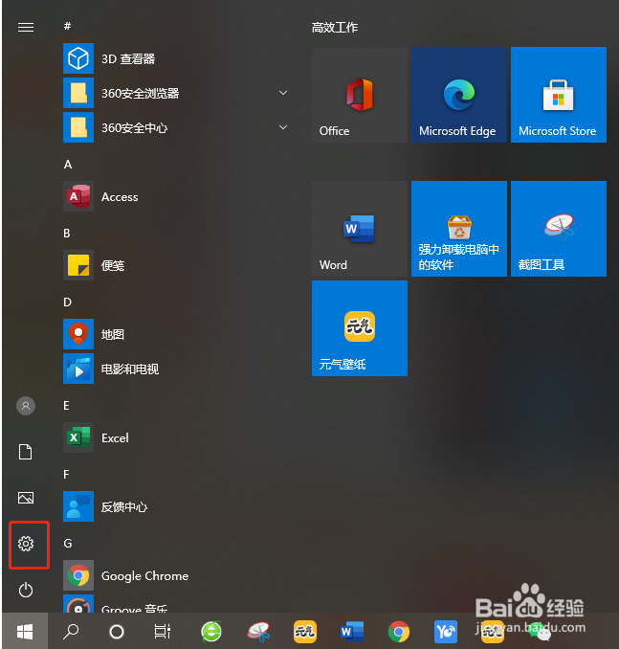Open the 元气壁纸 tile
The width and height of the screenshot is (619, 649).
(x=360, y=328)
